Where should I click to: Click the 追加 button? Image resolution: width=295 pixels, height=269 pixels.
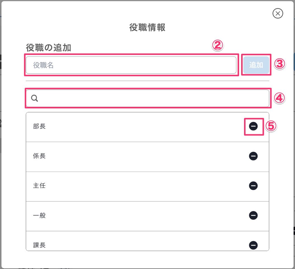(256, 65)
